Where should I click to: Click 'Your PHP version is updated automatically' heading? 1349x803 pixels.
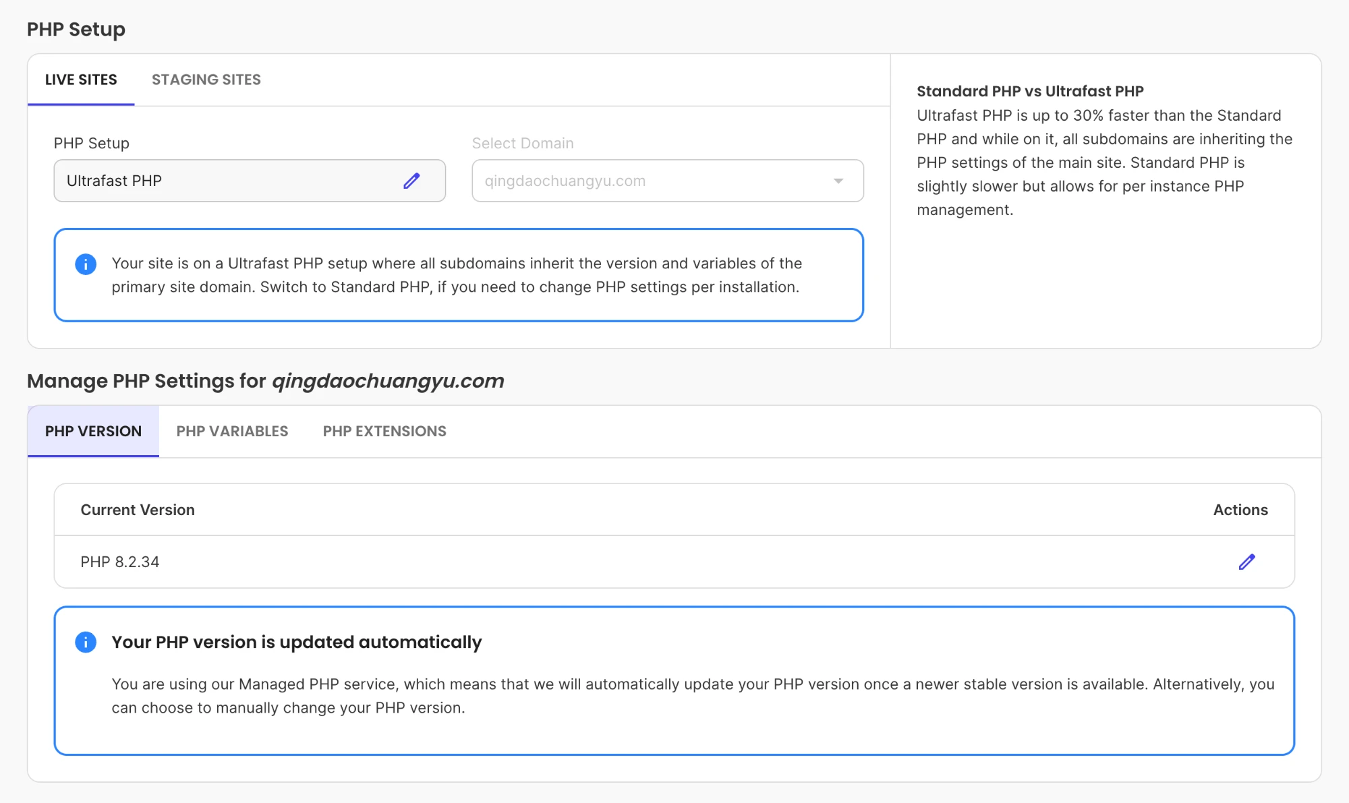point(297,642)
